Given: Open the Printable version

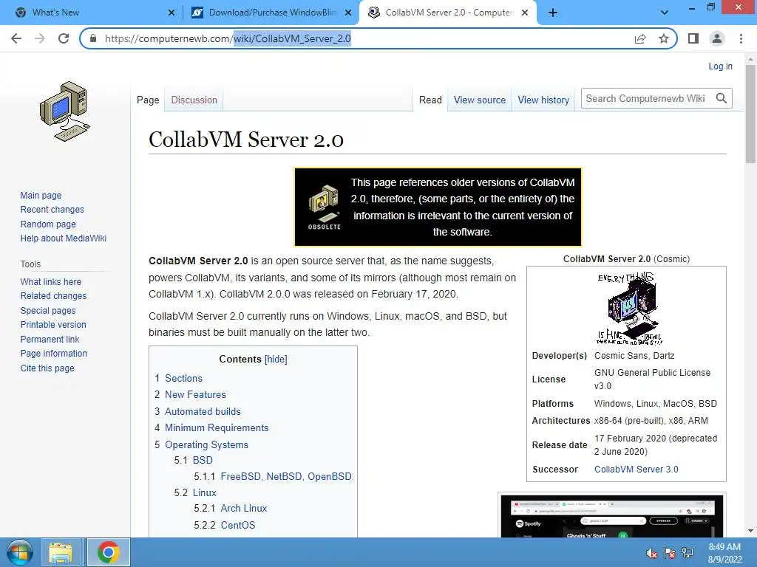Looking at the screenshot, I should [x=53, y=325].
